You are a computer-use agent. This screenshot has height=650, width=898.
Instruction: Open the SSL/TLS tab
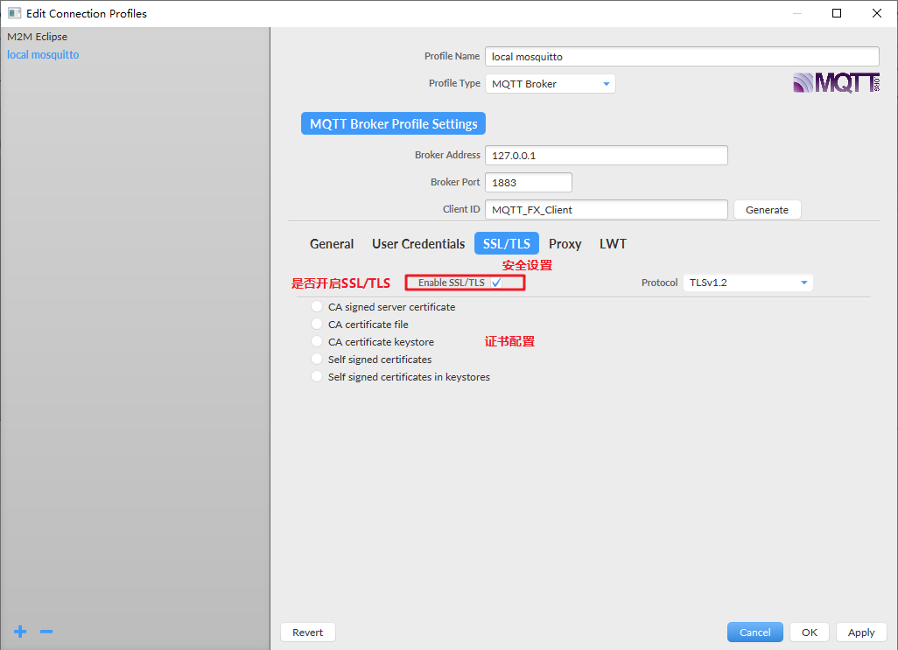point(506,244)
